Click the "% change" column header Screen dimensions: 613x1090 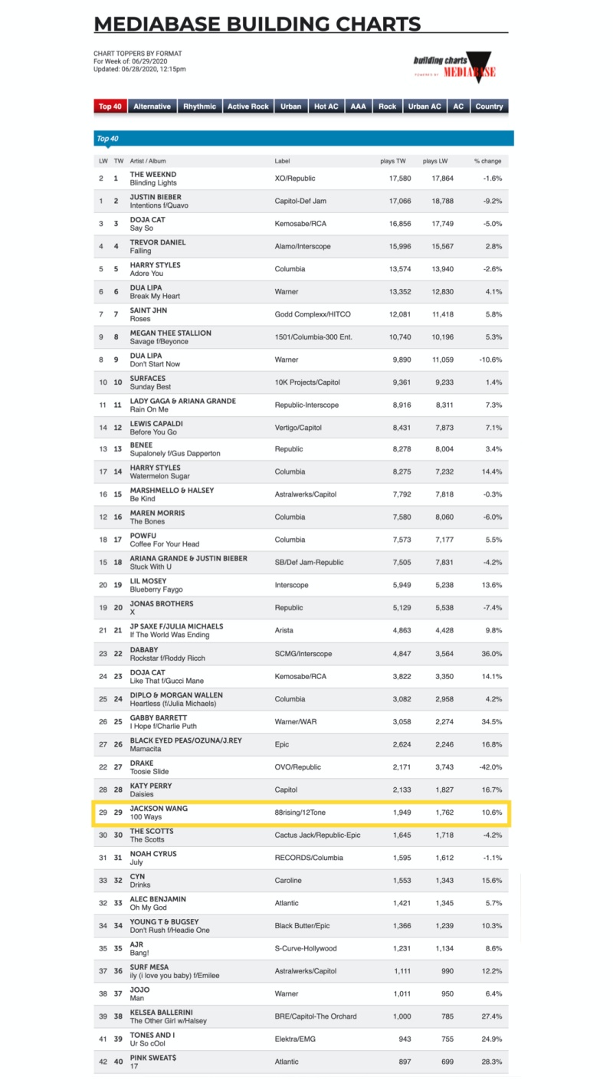[x=487, y=161]
